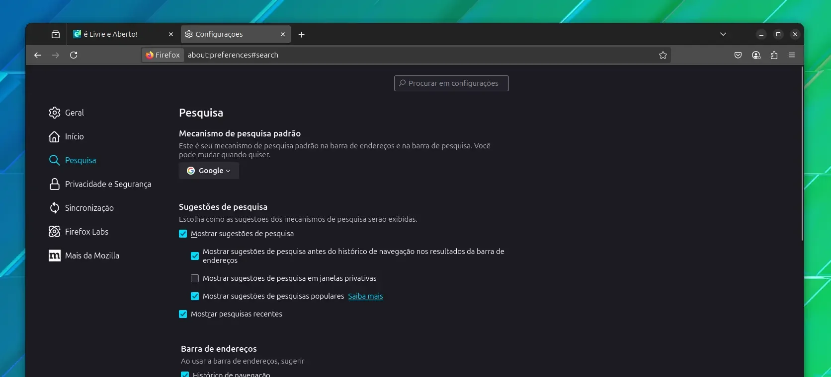Image resolution: width=831 pixels, height=377 pixels.
Task: Switch to the Configurações tab
Action: tap(236, 34)
